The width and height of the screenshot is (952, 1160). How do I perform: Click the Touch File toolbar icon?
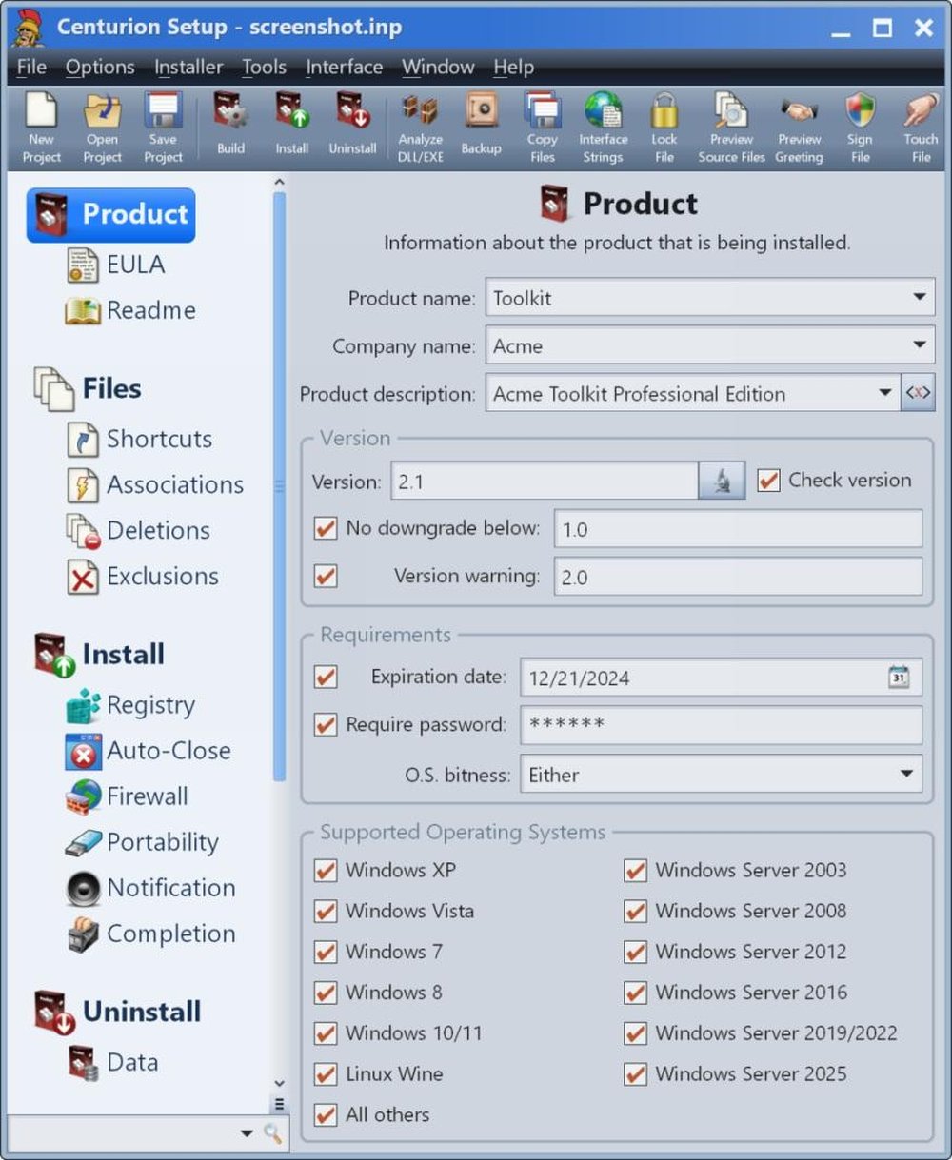[921, 128]
